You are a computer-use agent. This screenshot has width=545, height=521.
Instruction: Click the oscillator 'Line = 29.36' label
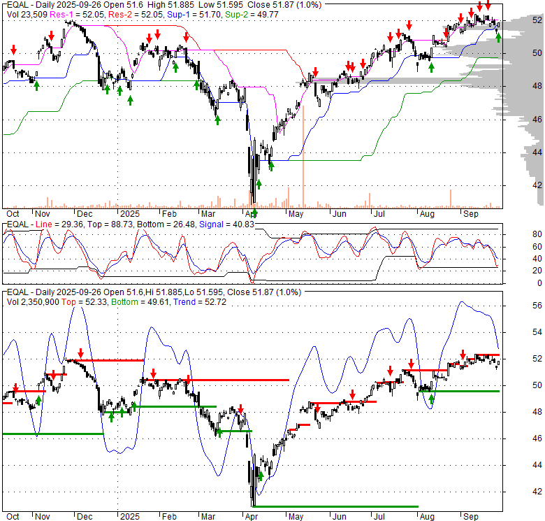pyautogui.click(x=59, y=224)
